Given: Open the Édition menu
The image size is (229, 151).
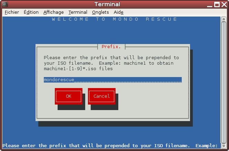Looking at the screenshot, I should (x=31, y=12).
